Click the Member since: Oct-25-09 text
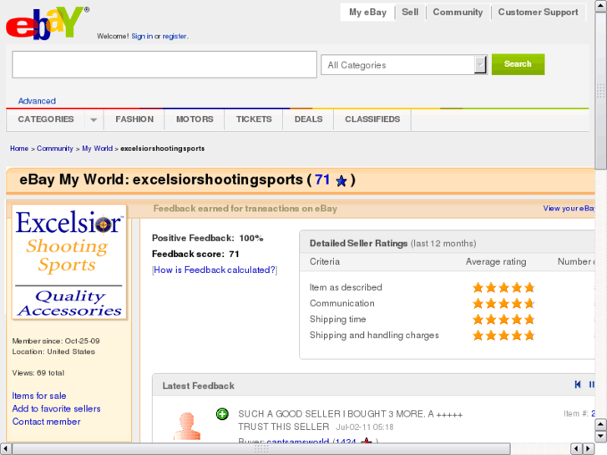 tap(56, 341)
